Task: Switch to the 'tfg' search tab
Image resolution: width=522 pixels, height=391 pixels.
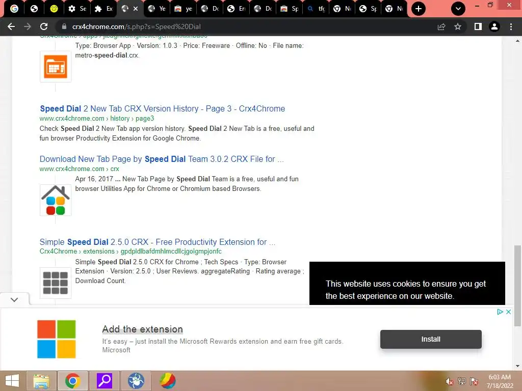Action: (316, 9)
